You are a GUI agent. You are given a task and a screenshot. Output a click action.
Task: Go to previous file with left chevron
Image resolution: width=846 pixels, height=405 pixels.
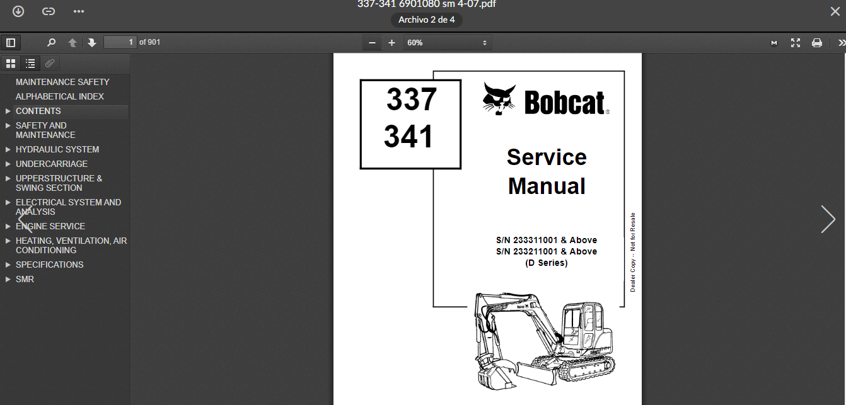coord(25,219)
